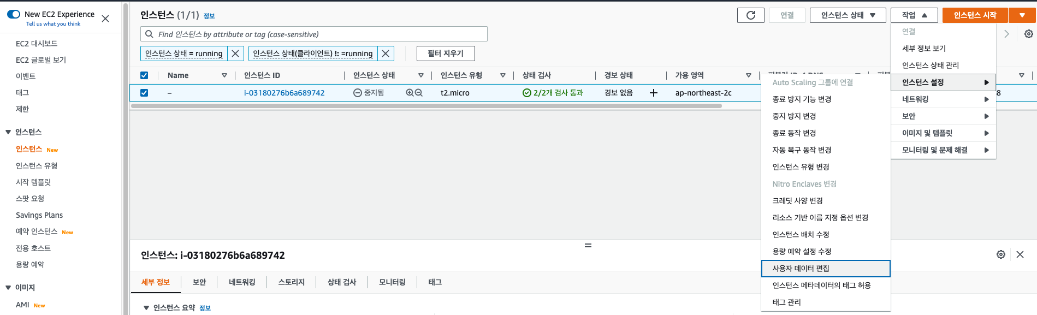Switch to the 상태 검사 details tab

[x=342, y=282]
